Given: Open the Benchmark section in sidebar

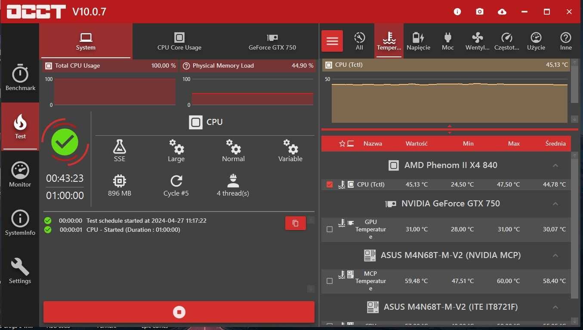Looking at the screenshot, I should point(20,78).
